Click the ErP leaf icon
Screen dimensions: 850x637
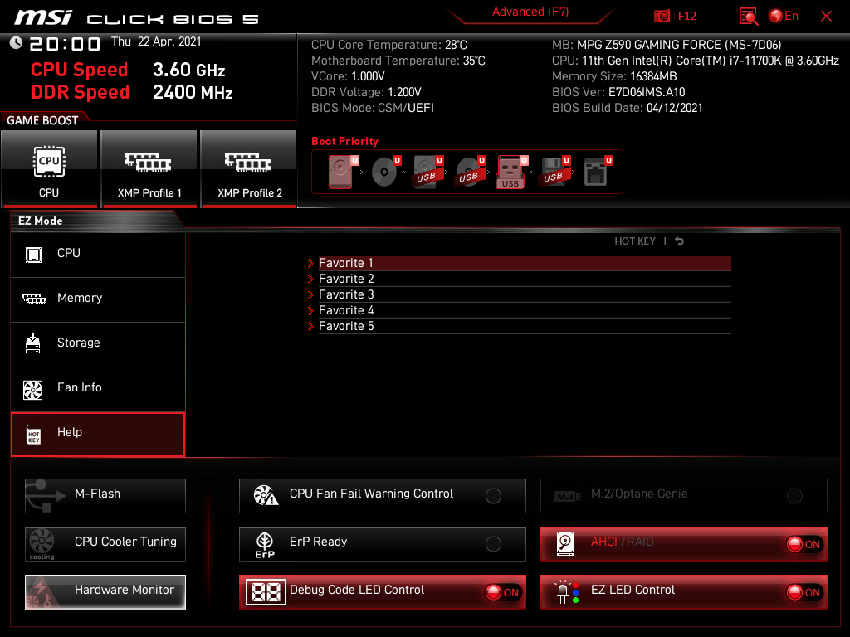[x=265, y=544]
